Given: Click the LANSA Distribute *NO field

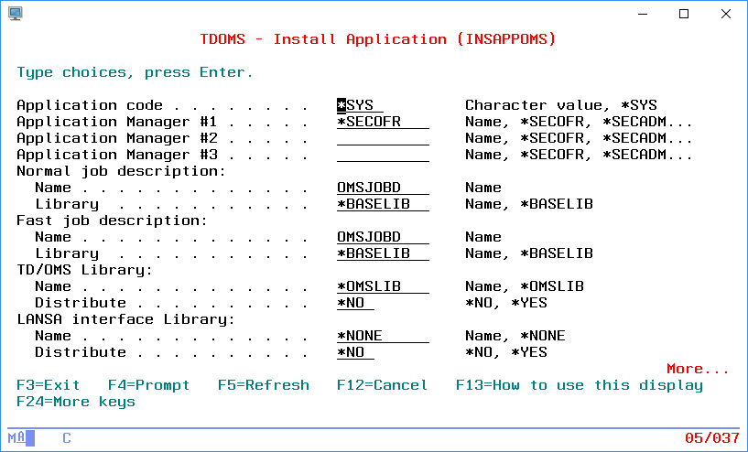Looking at the screenshot, I should point(355,352).
